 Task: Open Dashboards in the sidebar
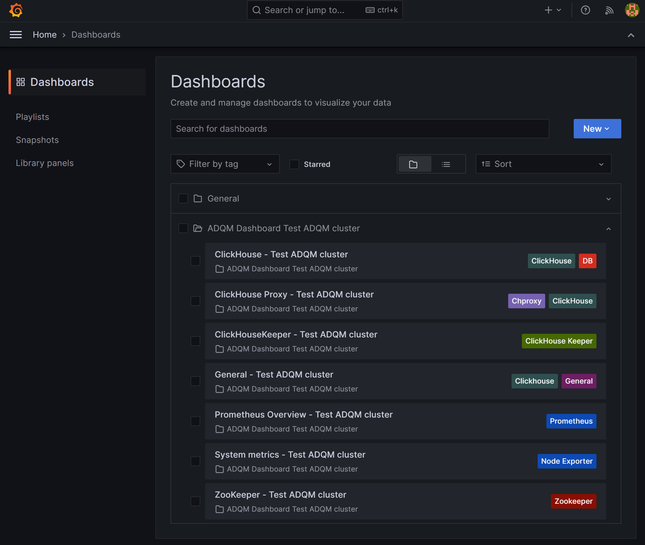coord(77,82)
